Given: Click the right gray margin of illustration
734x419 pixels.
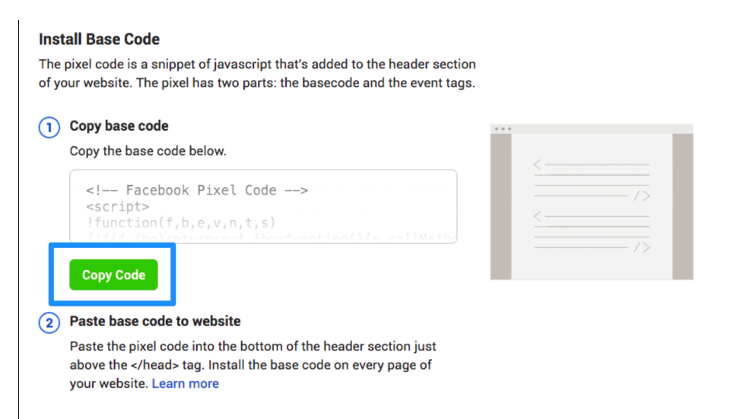Looking at the screenshot, I should pos(683,206).
